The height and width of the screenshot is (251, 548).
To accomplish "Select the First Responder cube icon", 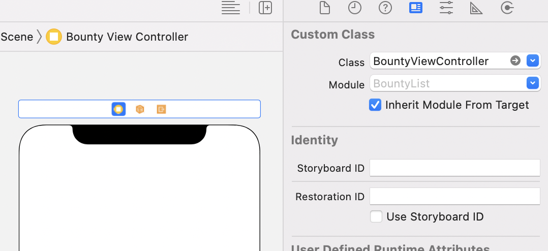I will click(x=140, y=109).
